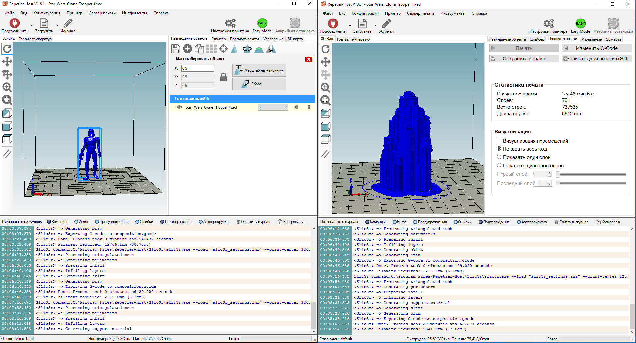Open Файл menu in left window
Image resolution: width=636 pixels, height=343 pixels.
9,13
